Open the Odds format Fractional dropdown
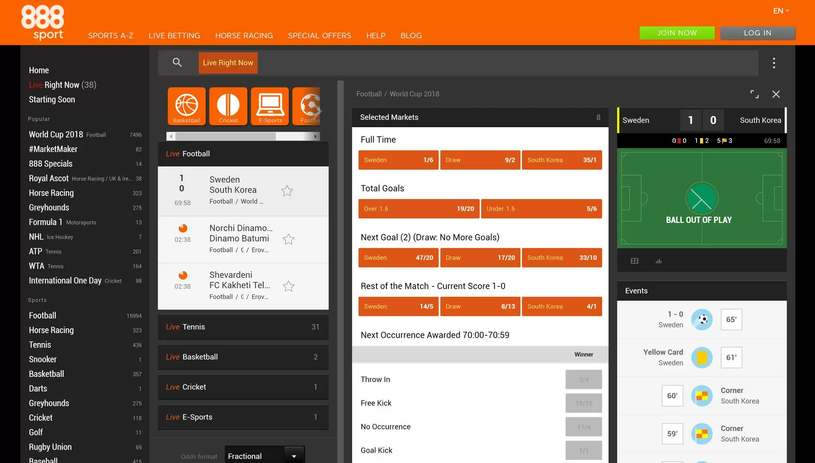The width and height of the screenshot is (815, 463). (265, 456)
